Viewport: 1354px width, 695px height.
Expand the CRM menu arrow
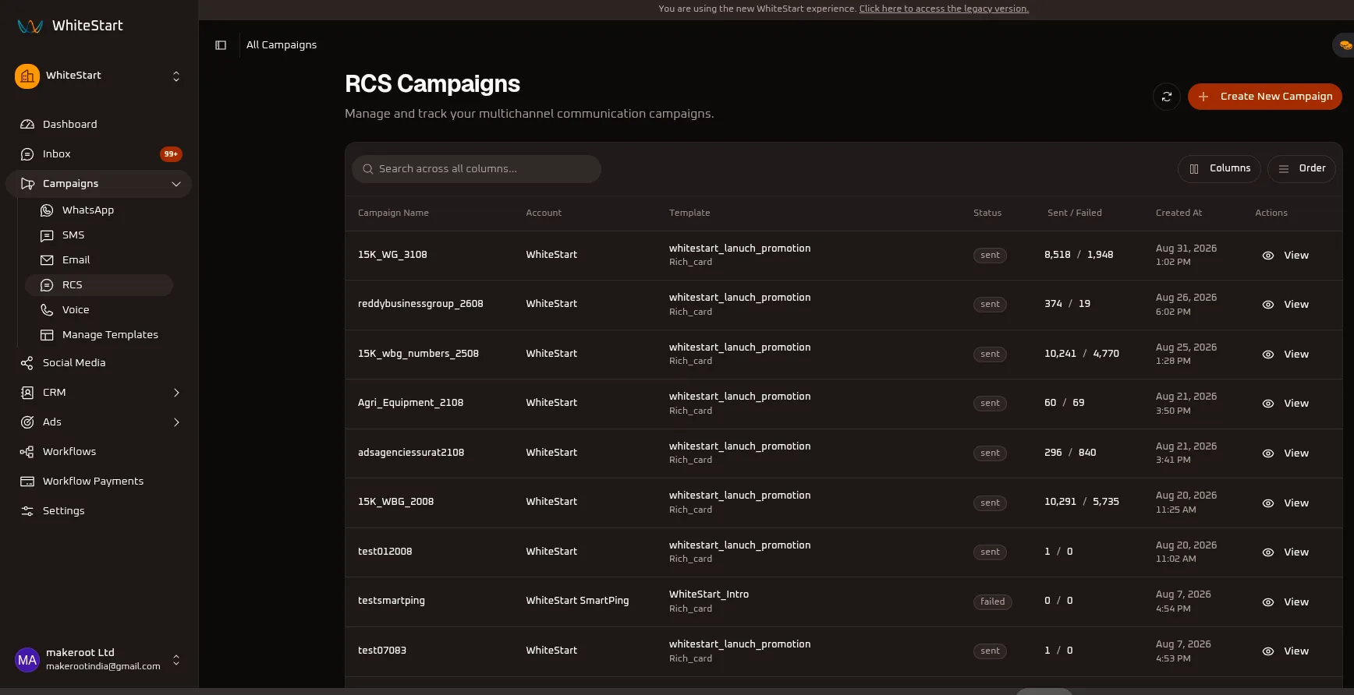click(176, 393)
